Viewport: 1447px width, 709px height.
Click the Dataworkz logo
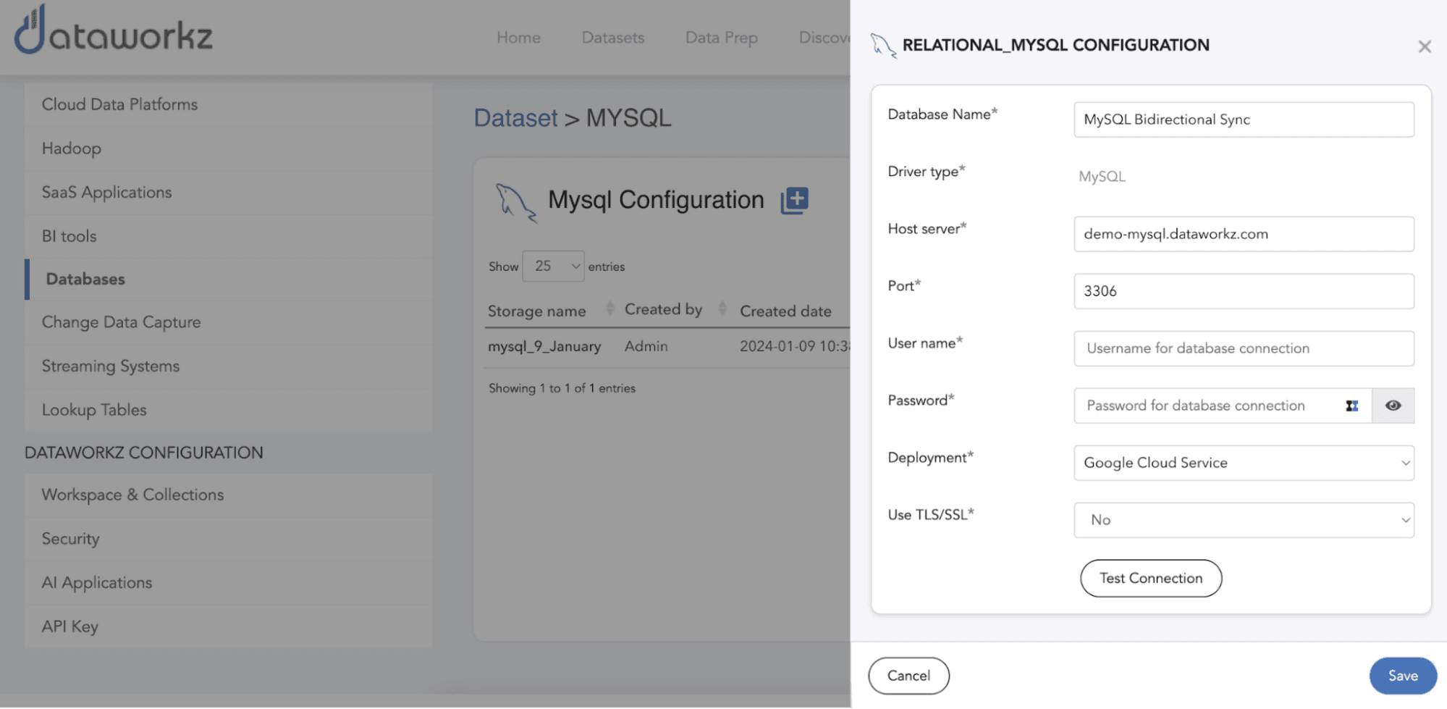(114, 32)
